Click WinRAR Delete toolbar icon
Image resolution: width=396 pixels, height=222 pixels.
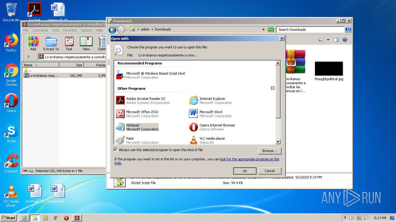coord(102,43)
